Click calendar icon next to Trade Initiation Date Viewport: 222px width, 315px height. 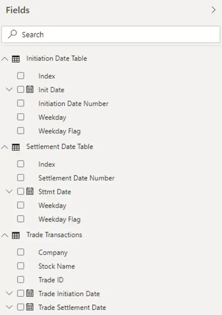click(30, 293)
